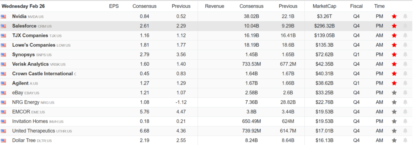Star United Therapeutics row
Image resolution: width=414 pixels, height=145 pixels.
pyautogui.click(x=394, y=131)
